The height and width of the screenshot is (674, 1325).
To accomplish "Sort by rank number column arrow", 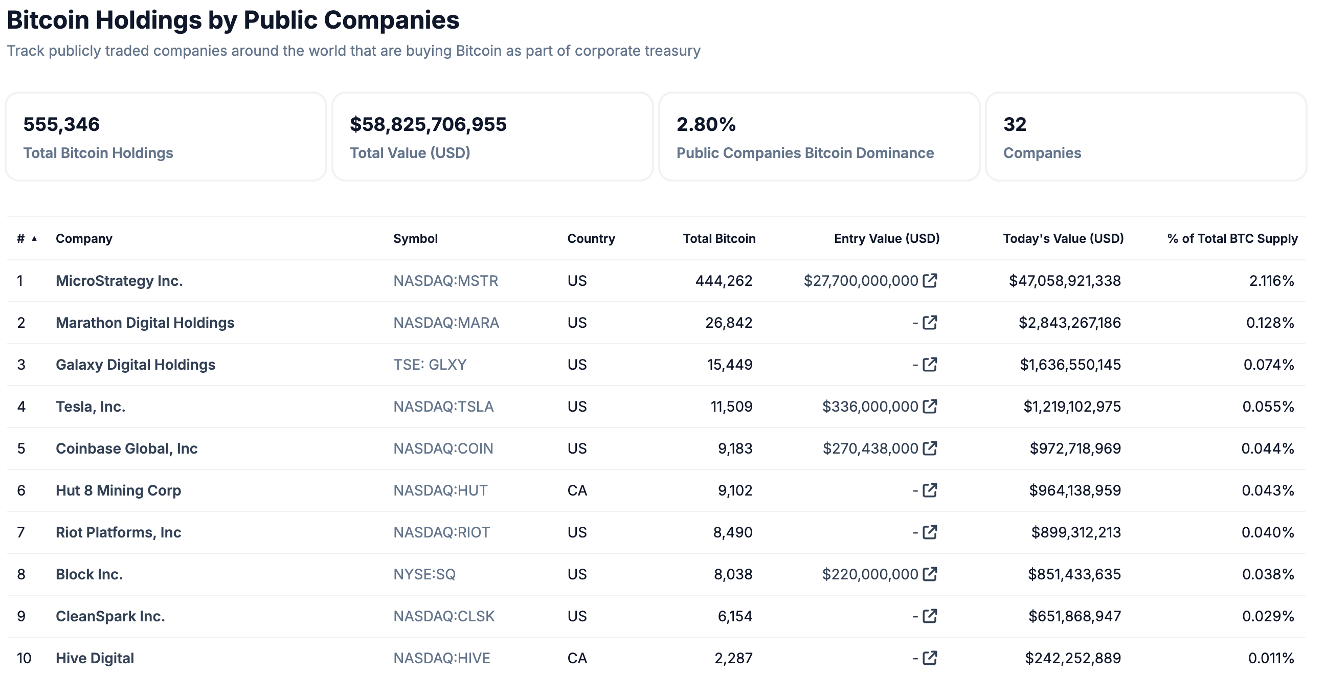I will tap(34, 239).
